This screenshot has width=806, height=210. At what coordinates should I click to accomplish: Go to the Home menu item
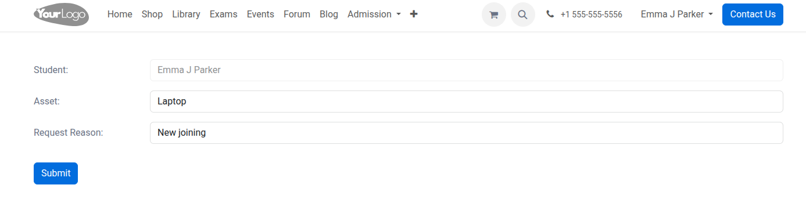120,14
